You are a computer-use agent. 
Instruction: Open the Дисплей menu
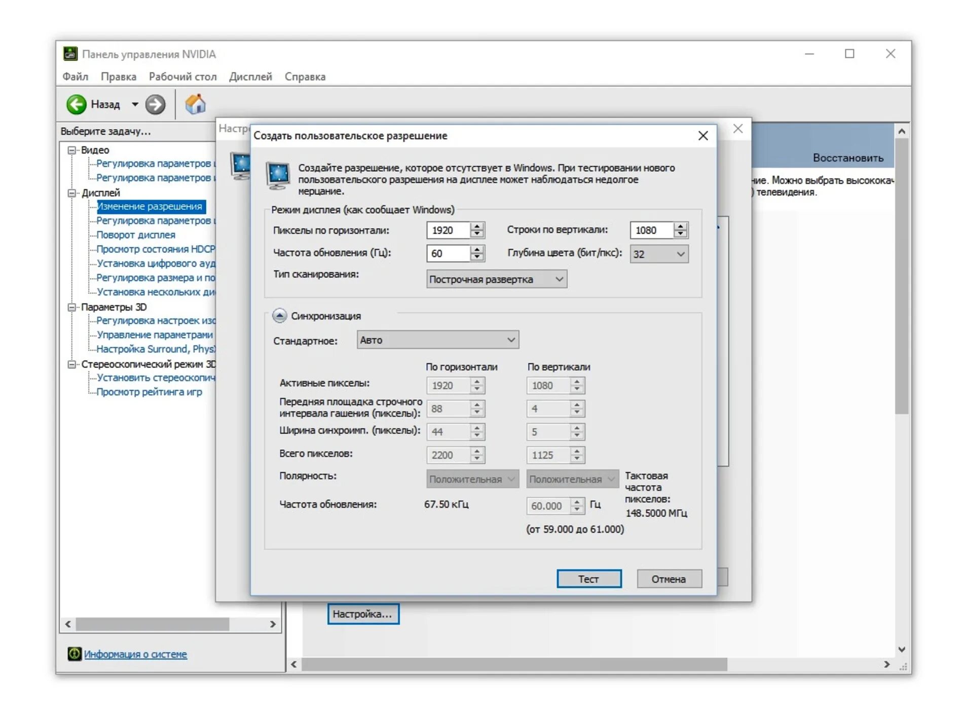(x=250, y=77)
